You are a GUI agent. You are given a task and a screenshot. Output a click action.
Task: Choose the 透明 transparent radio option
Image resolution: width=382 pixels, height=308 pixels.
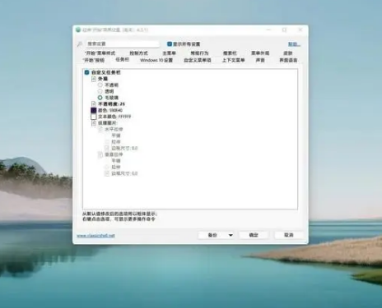(100, 91)
